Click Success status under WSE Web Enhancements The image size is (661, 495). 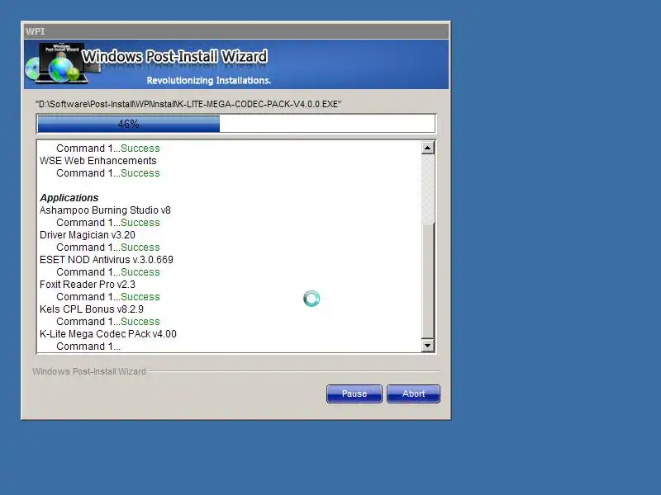[x=140, y=173]
